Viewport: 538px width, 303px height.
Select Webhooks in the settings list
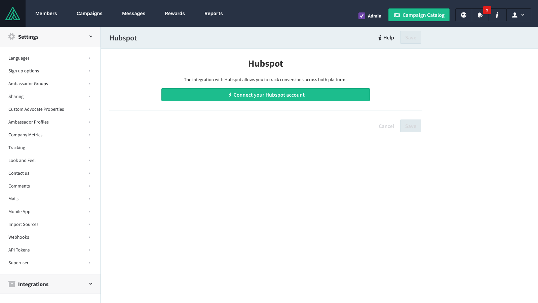(19, 237)
